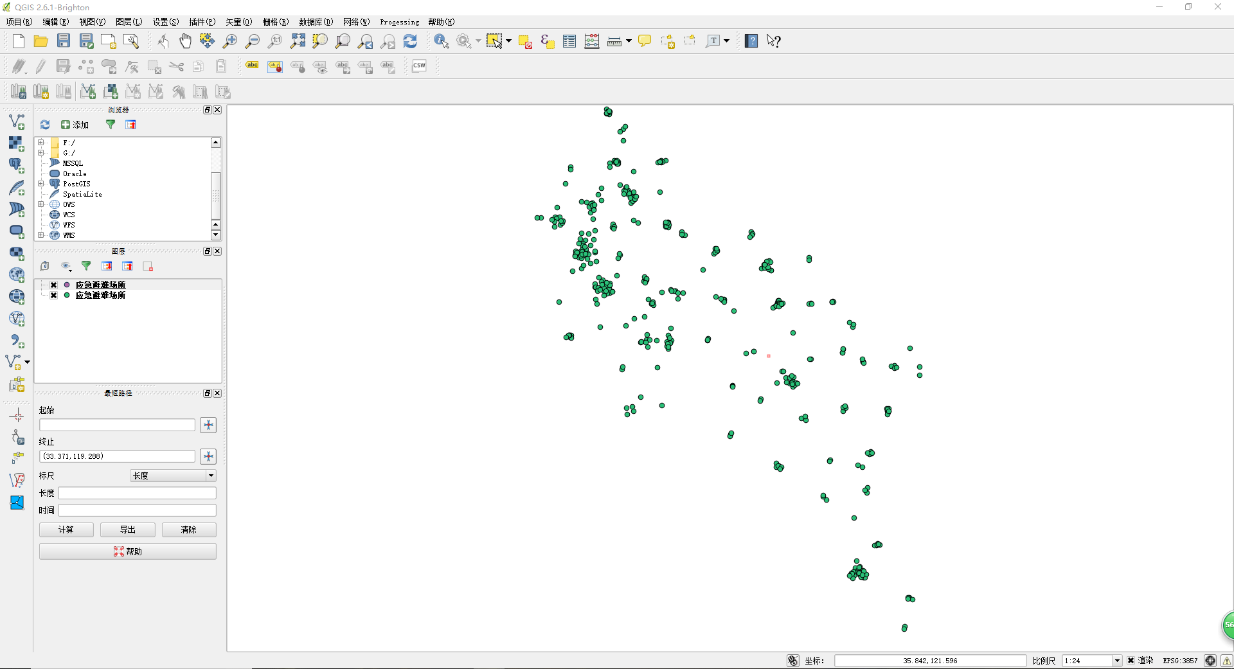Open the Processing menu
This screenshot has width=1234, height=669.
click(399, 22)
